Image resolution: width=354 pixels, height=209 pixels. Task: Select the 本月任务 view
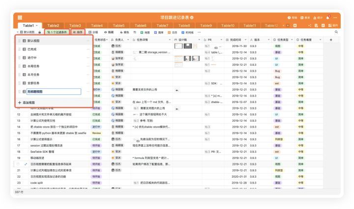coord(54,75)
